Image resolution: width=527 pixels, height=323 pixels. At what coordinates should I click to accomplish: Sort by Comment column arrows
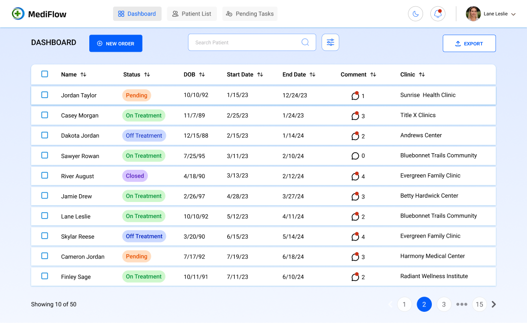click(373, 75)
